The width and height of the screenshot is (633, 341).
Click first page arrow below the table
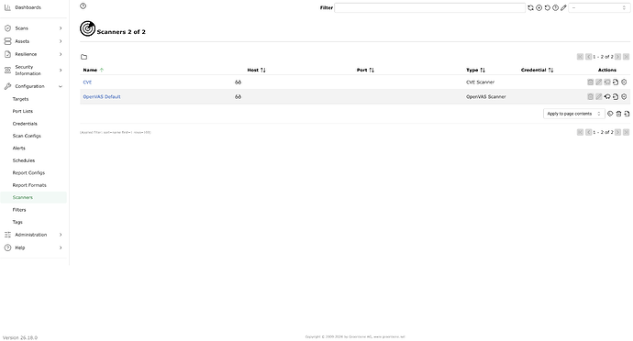coord(580,132)
